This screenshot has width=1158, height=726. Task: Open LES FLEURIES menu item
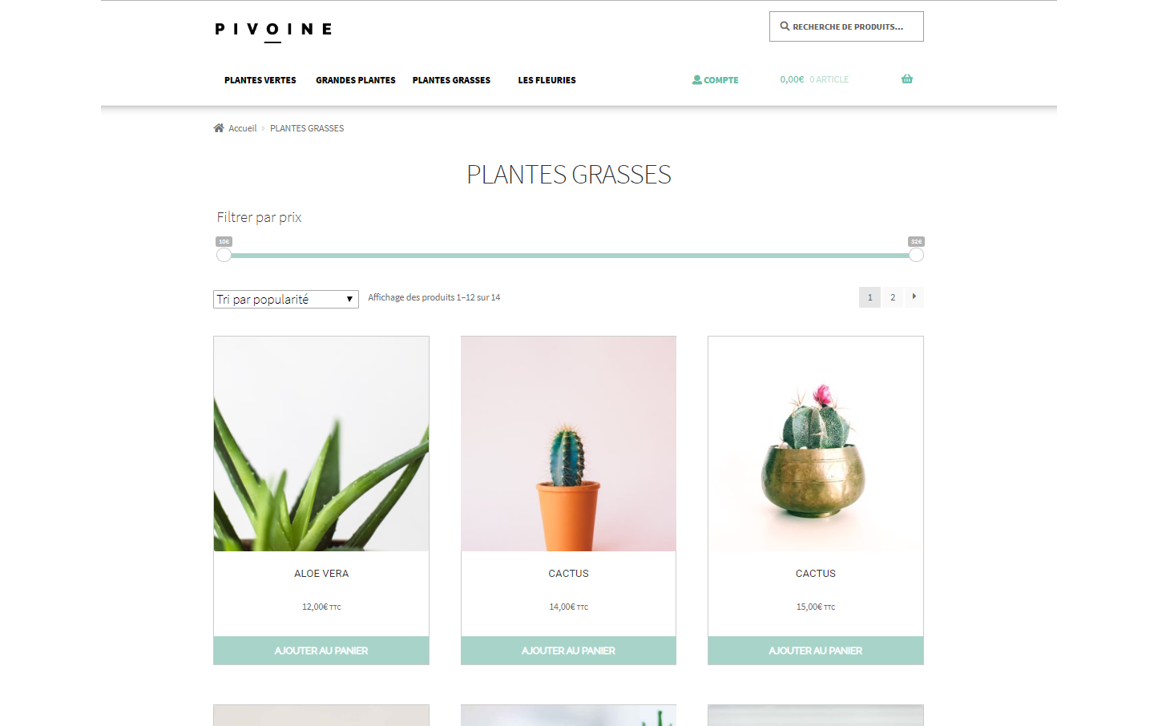click(547, 80)
